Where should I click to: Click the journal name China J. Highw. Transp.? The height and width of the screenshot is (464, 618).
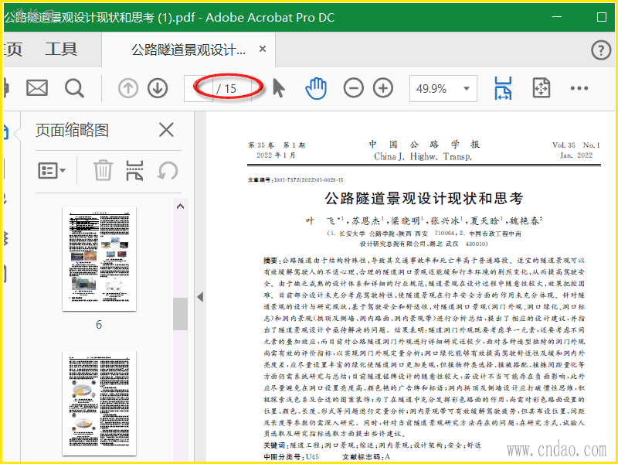click(423, 157)
